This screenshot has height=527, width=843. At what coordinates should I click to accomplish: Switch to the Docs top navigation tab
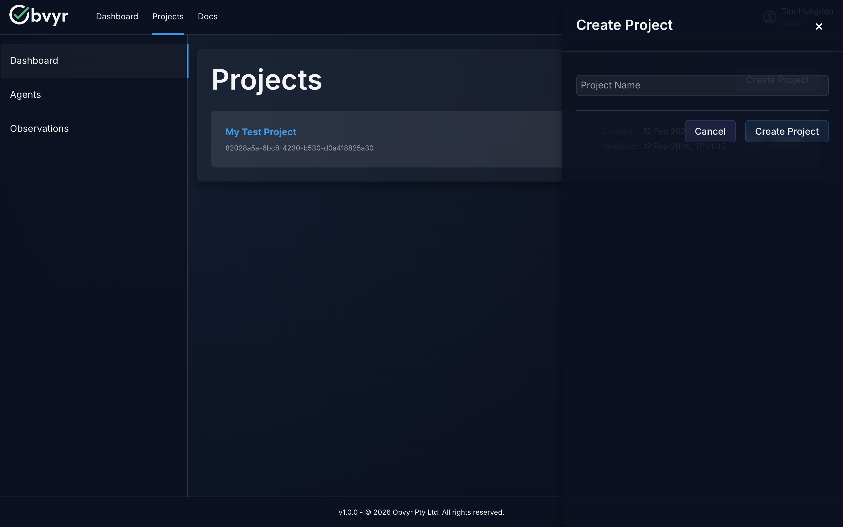point(207,16)
